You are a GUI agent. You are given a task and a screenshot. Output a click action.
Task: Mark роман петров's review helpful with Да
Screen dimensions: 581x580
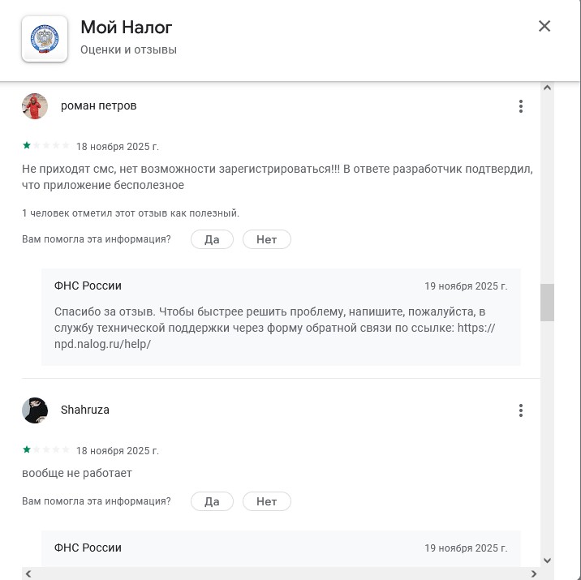point(212,239)
